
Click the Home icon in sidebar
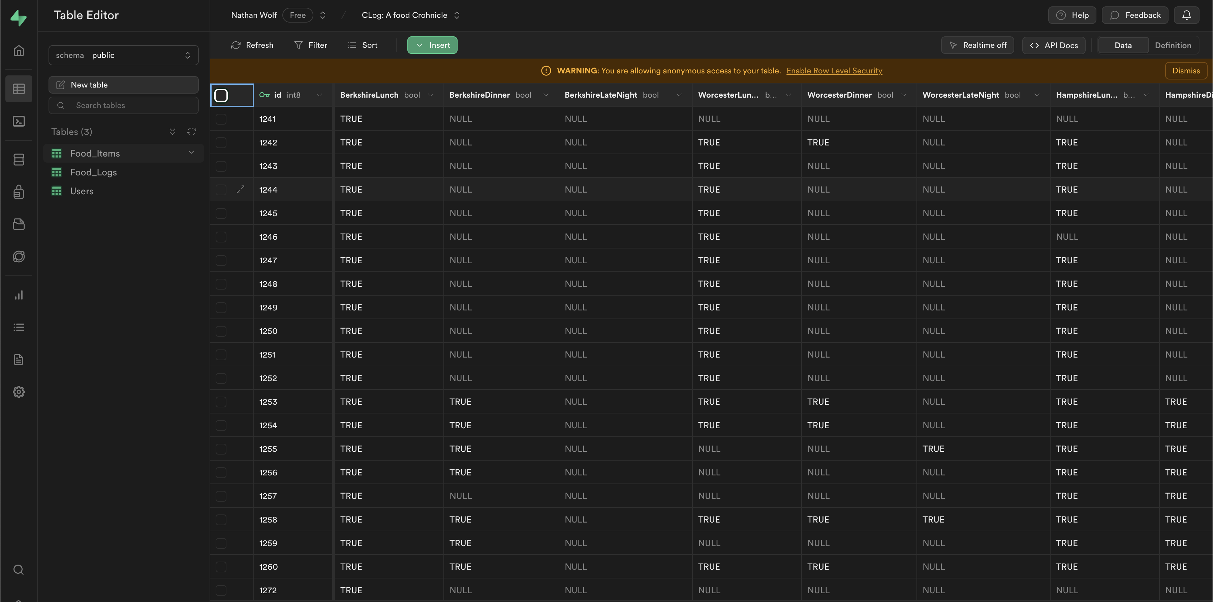tap(19, 51)
